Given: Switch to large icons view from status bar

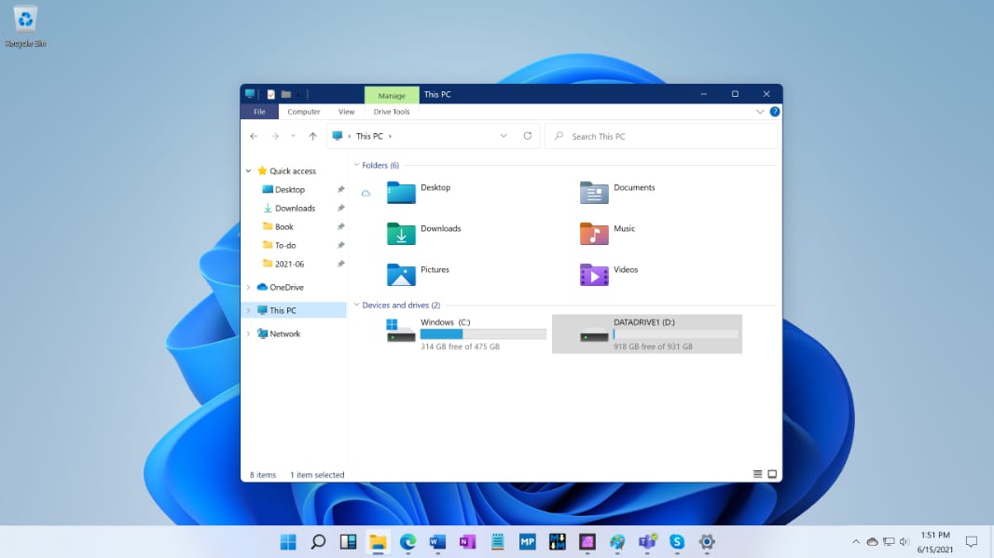Looking at the screenshot, I should (772, 473).
